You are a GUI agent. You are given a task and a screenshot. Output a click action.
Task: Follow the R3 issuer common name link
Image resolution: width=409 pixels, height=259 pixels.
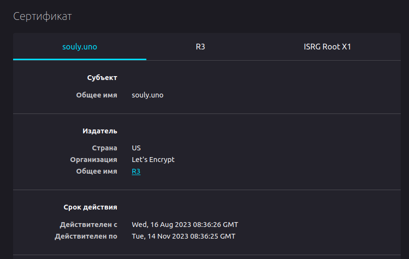[x=136, y=171]
